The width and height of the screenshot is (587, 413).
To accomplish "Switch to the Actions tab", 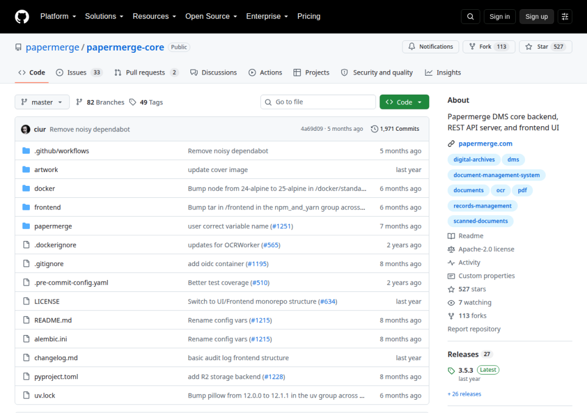I will [265, 72].
